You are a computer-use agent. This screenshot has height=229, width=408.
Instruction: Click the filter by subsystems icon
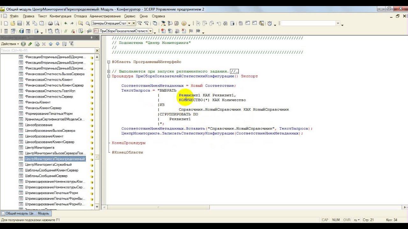pyautogui.click(x=71, y=44)
